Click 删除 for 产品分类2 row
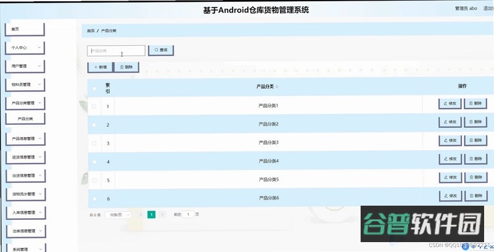Viewport: 494px width, 252px height. click(475, 122)
